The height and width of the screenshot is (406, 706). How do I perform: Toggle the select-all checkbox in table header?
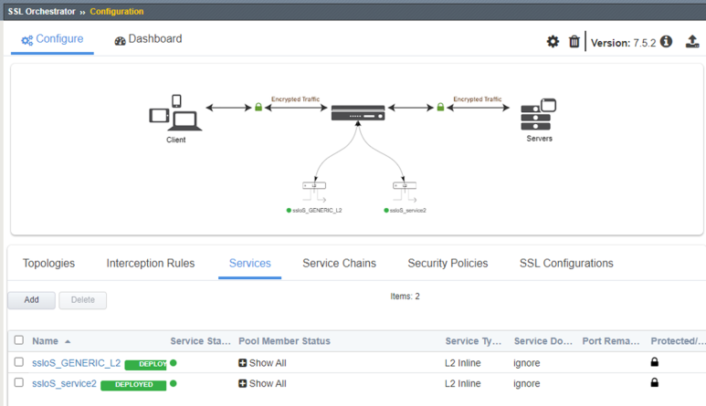point(19,340)
